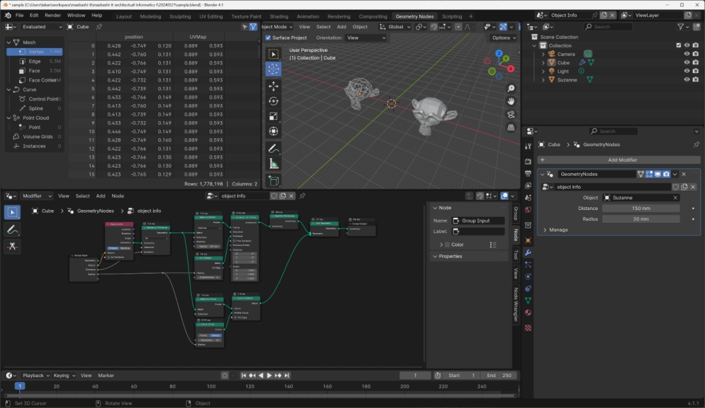The height and width of the screenshot is (408, 705).
Task: Switch to the Shading workspace tab
Action: point(279,17)
